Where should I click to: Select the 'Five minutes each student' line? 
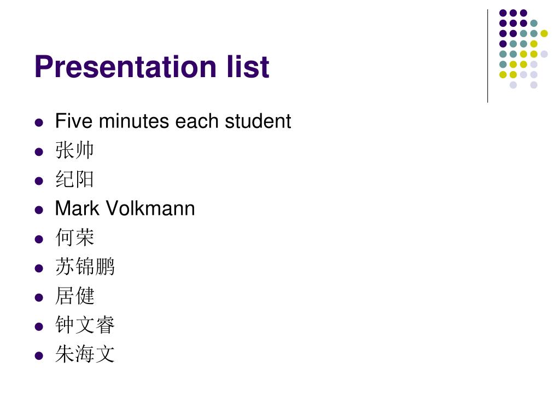(x=173, y=121)
